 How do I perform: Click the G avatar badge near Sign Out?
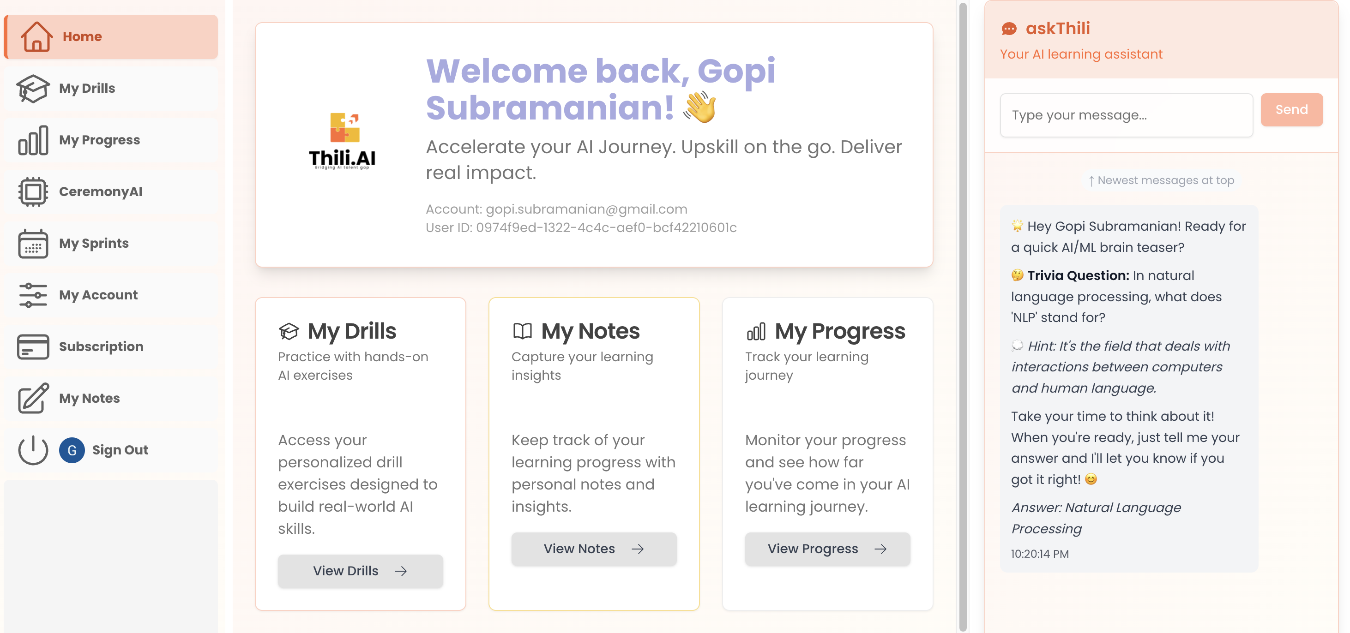pos(72,450)
